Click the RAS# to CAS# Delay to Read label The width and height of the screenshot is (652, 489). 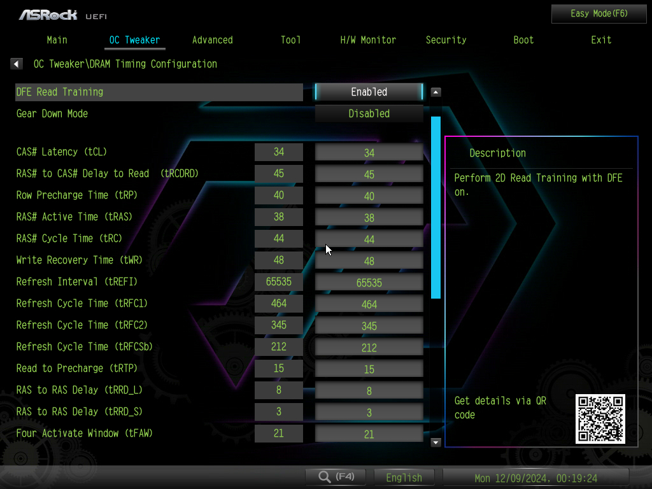pyautogui.click(x=107, y=173)
